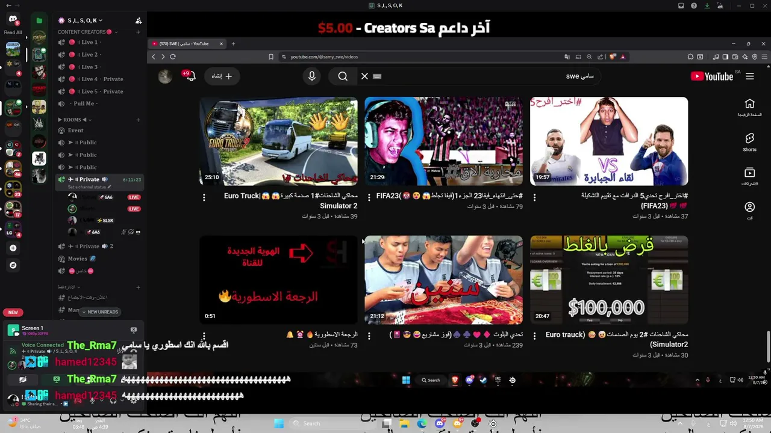Open Brave Rewards triangle icon

[x=623, y=57]
